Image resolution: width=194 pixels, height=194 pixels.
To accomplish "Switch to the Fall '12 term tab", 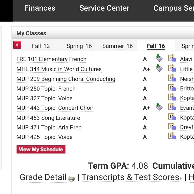I will tap(41, 46).
